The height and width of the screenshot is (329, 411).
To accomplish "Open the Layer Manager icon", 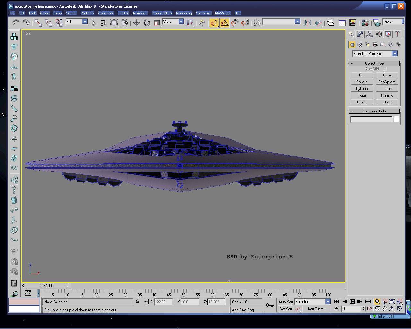I will tap(330, 22).
